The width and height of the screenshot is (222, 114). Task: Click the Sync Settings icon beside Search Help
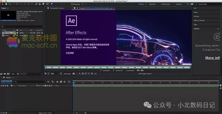coord(192,4)
